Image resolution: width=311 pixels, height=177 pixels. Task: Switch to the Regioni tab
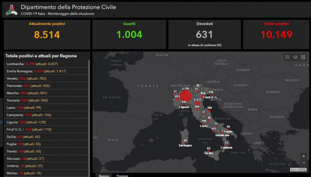tap(104, 175)
